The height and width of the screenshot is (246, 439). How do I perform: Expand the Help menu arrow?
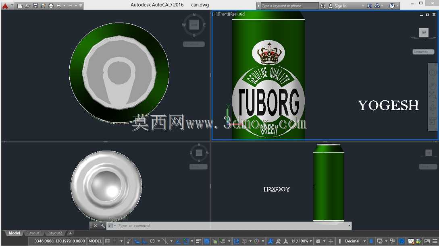click(x=397, y=6)
